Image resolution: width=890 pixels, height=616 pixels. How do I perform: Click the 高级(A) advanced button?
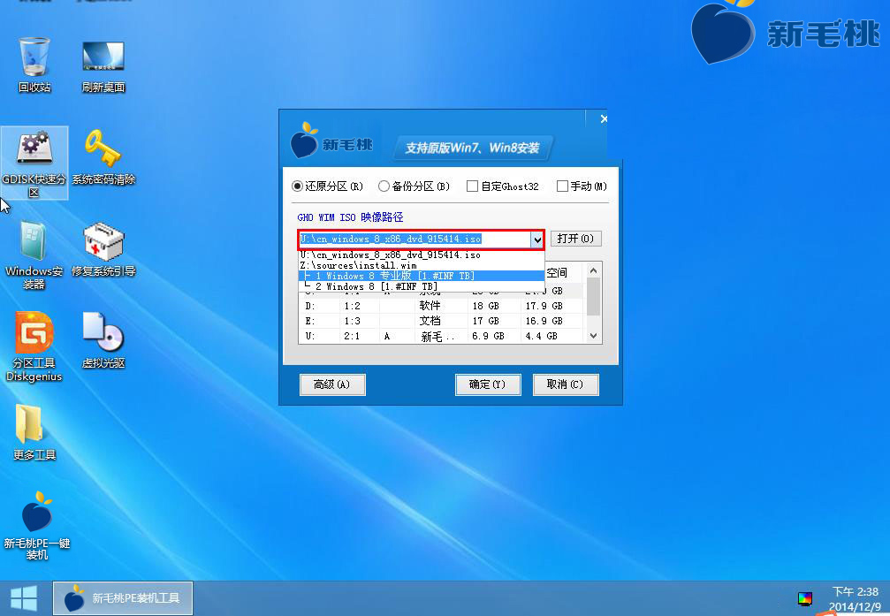[x=332, y=384]
